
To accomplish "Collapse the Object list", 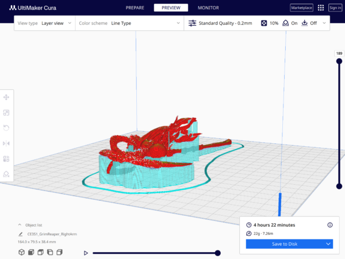I will coord(20,225).
